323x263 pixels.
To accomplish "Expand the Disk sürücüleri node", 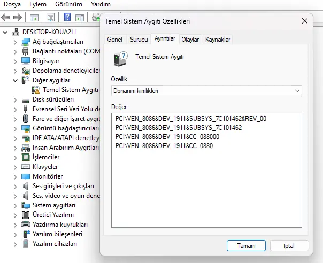I will click(x=15, y=100).
